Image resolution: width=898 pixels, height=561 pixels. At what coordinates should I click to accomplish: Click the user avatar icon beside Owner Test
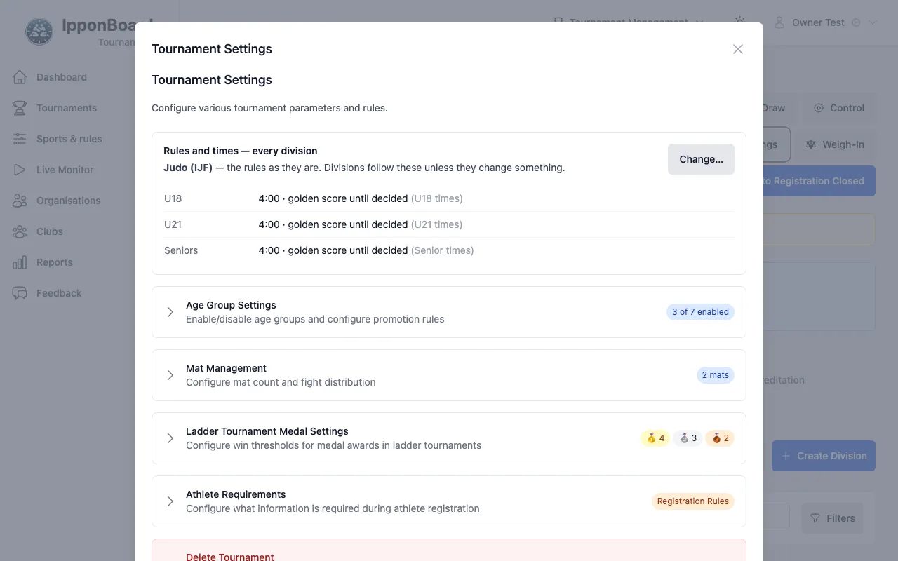pos(779,22)
